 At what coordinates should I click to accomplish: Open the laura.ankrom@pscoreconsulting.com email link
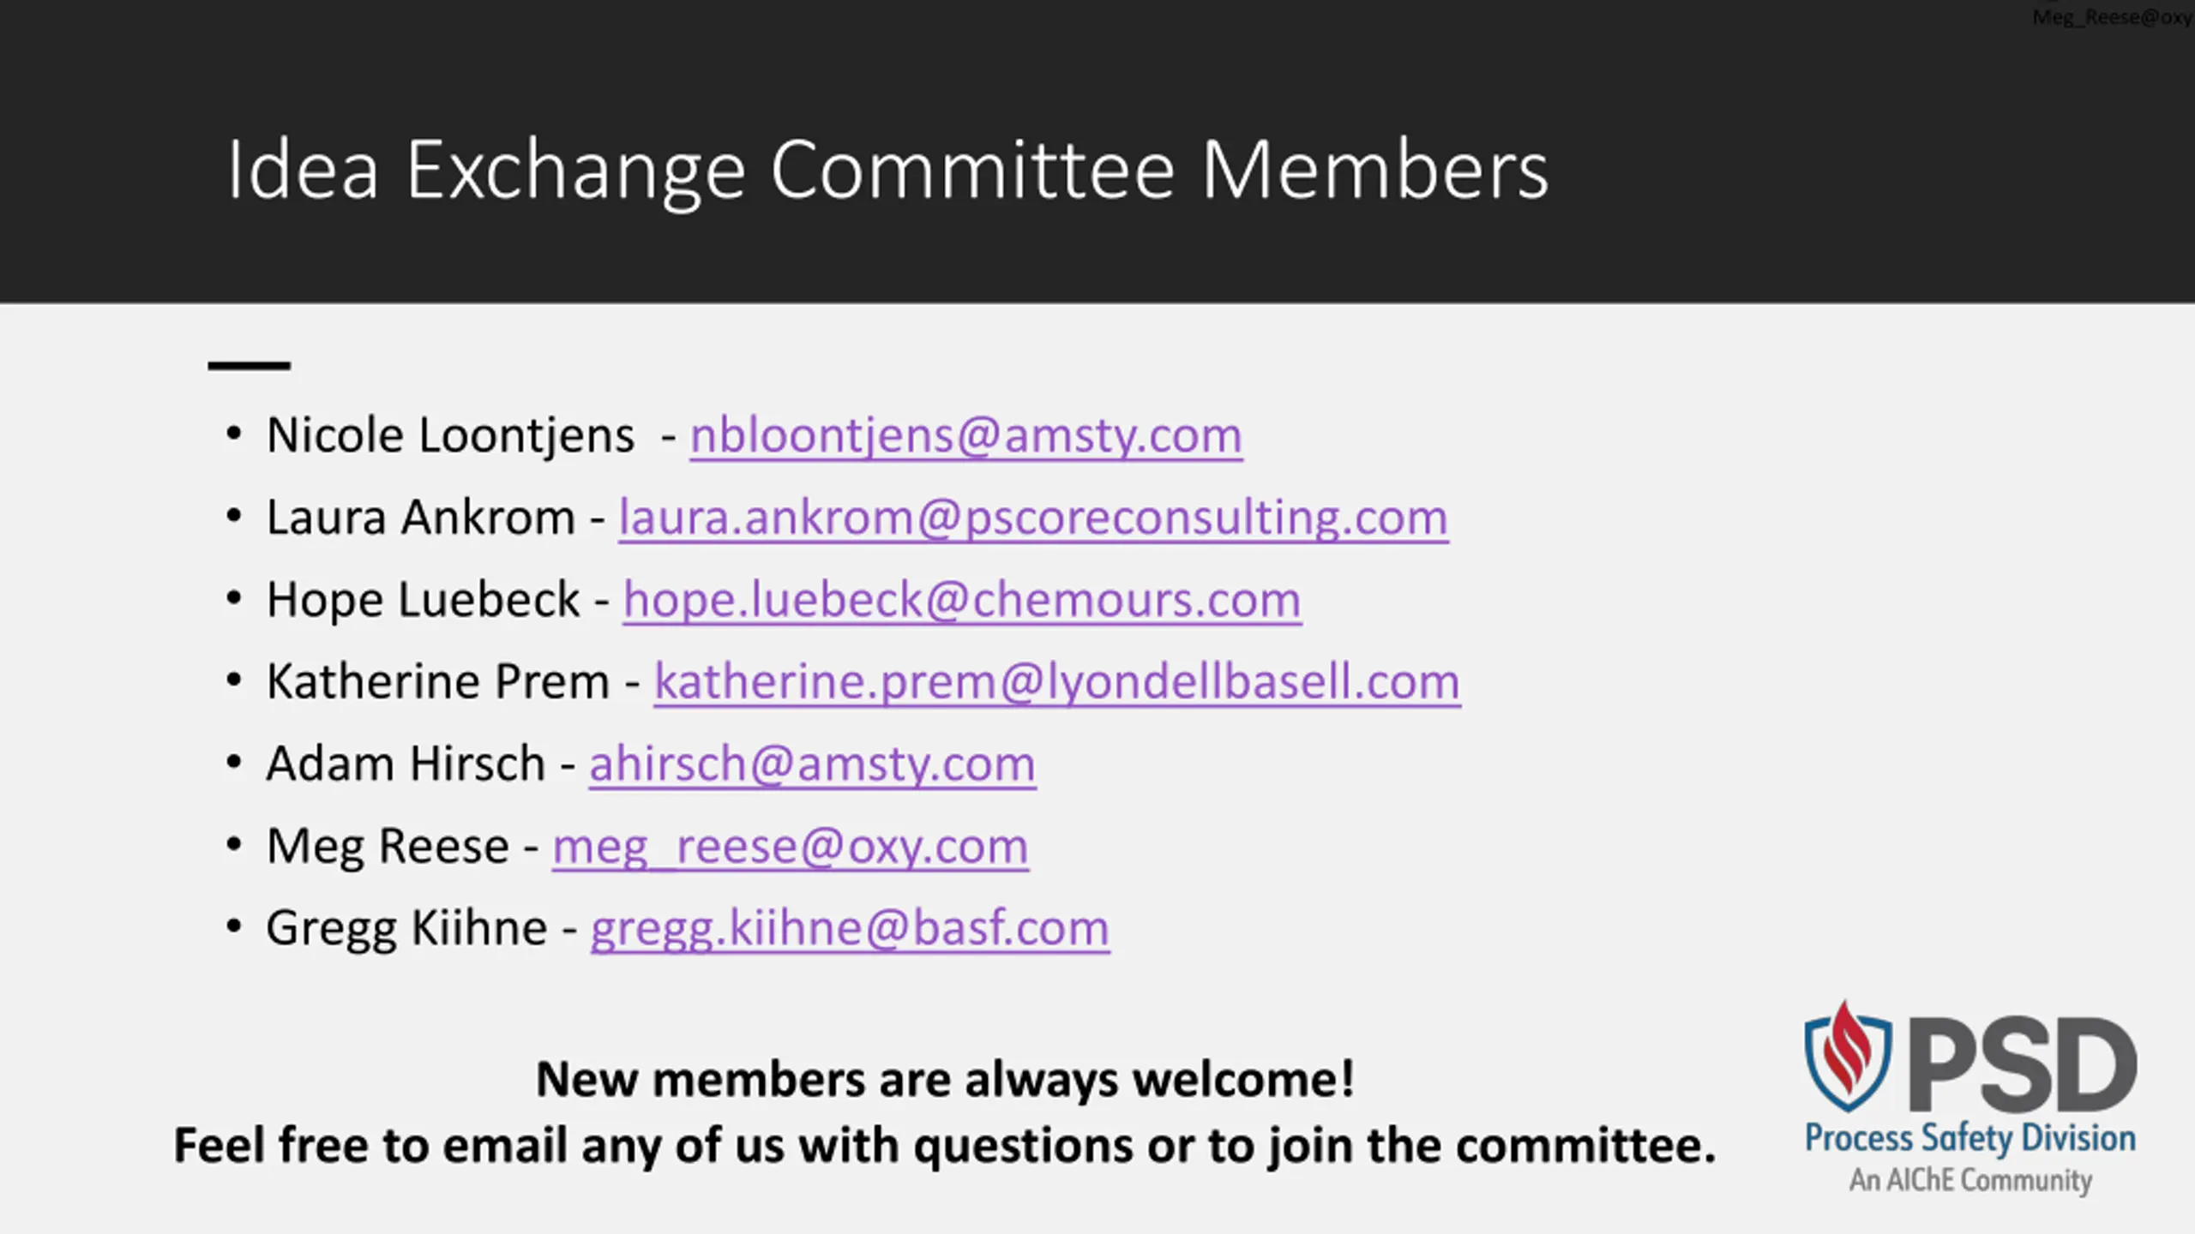pyautogui.click(x=1034, y=518)
